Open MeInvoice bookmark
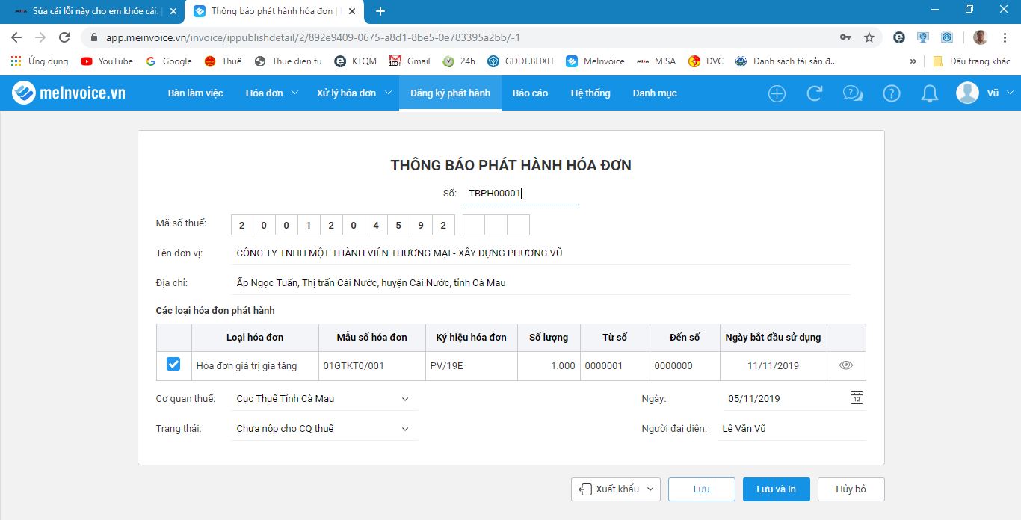1021x520 pixels. (x=595, y=61)
